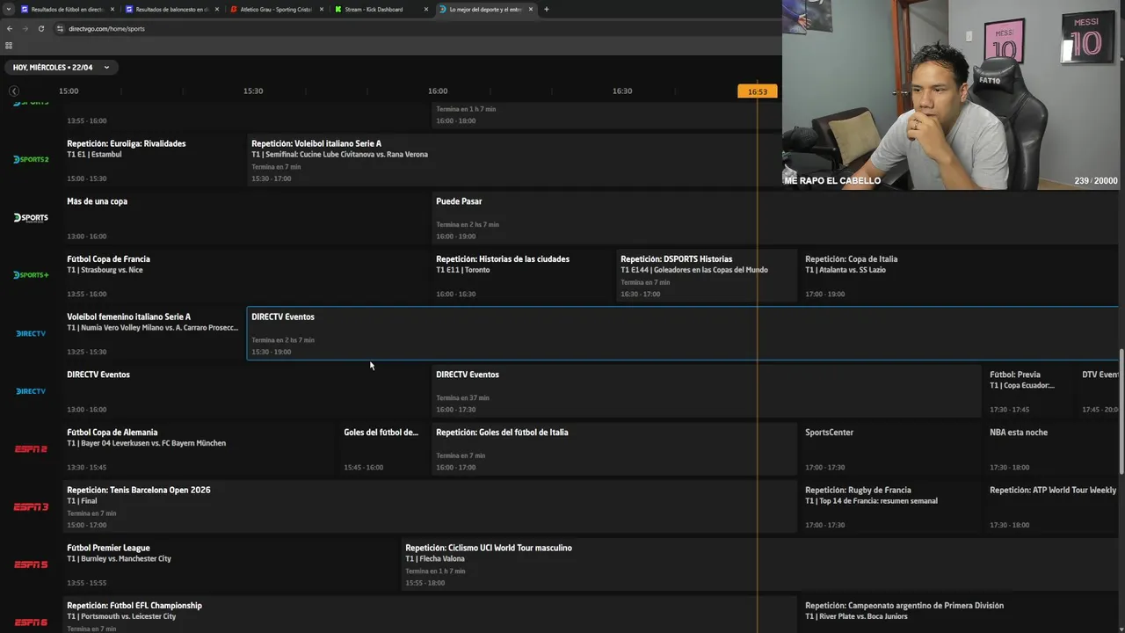
Task: Go to earlier times with left arrow icon
Action: (x=14, y=91)
